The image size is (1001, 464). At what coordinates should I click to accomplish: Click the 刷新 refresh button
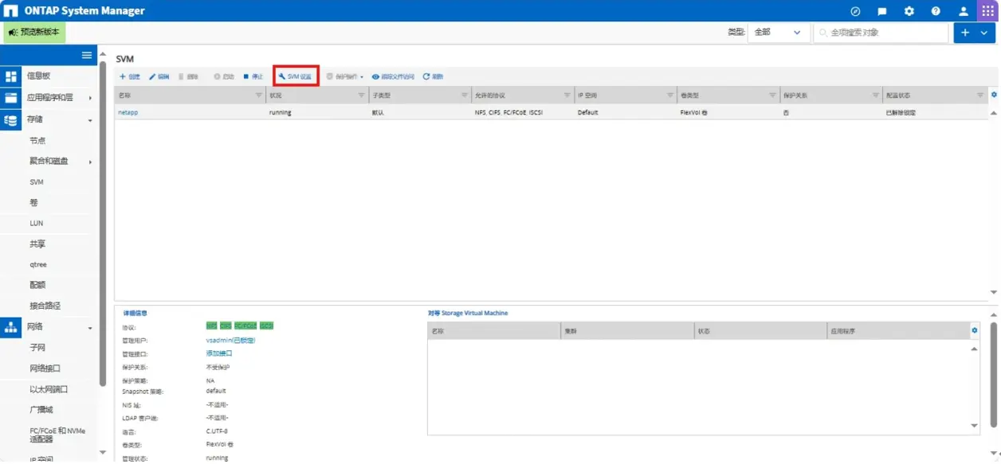coord(433,76)
